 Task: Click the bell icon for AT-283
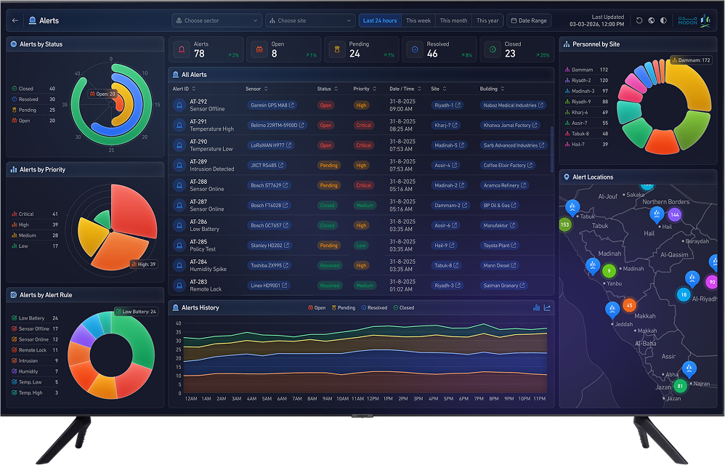pyautogui.click(x=179, y=286)
